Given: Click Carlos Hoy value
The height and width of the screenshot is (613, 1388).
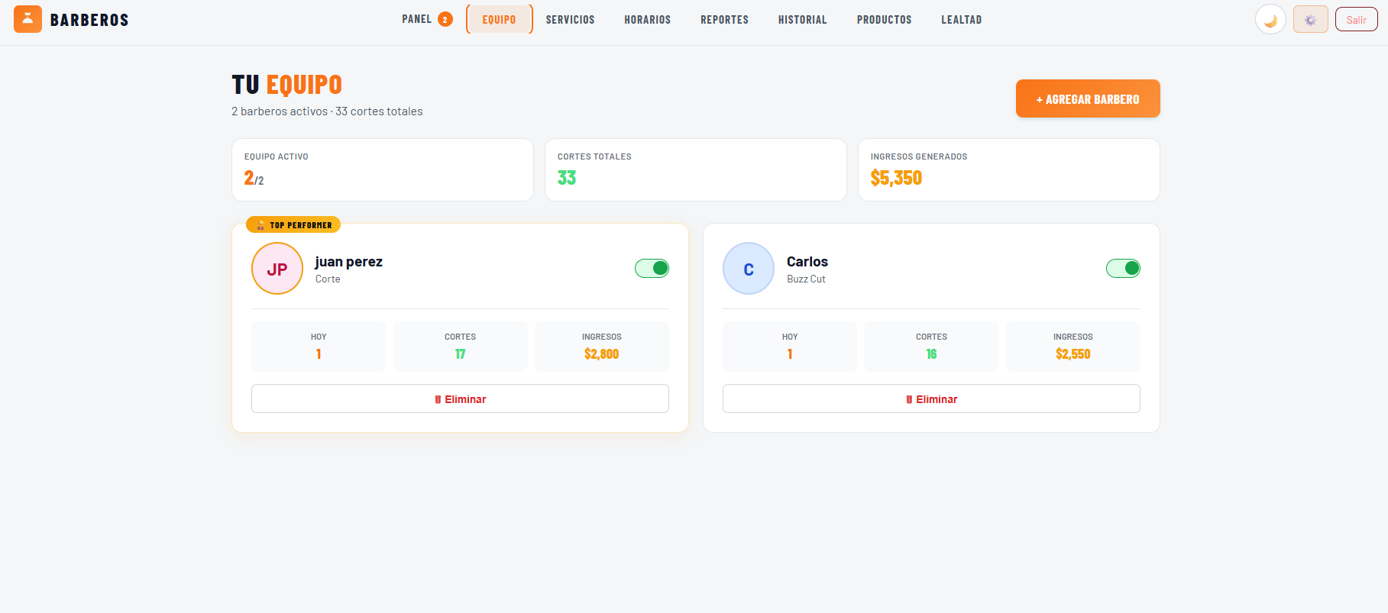Looking at the screenshot, I should (790, 354).
